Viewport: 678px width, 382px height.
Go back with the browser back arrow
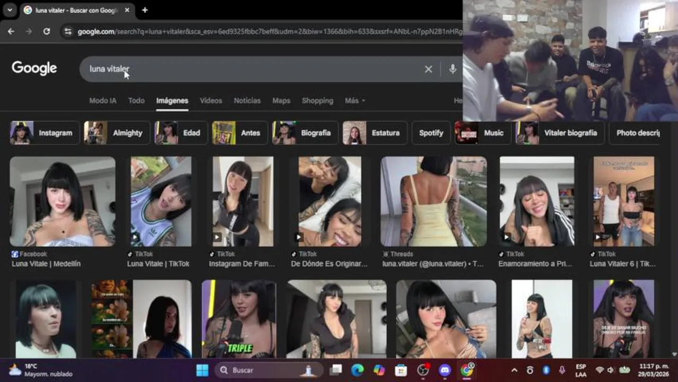click(11, 32)
